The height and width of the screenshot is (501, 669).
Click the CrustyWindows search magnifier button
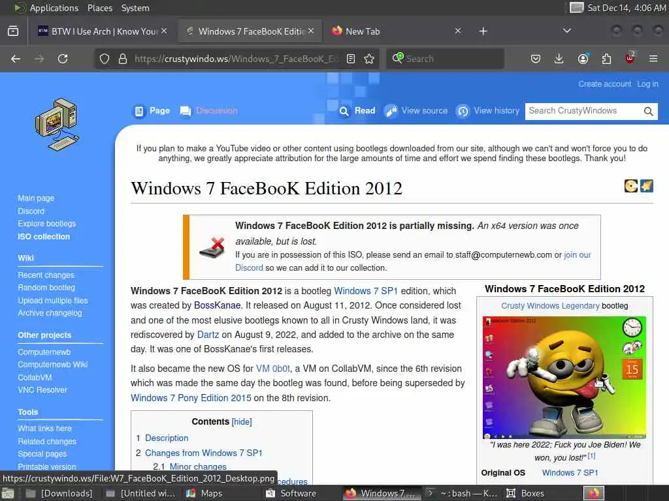pyautogui.click(x=649, y=111)
